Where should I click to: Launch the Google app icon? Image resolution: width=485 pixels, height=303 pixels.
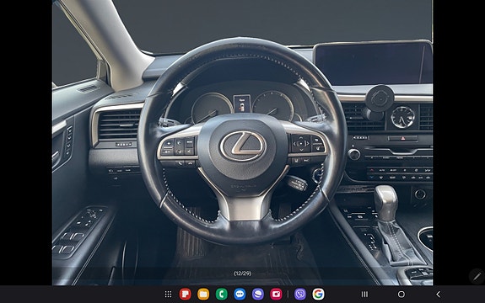[318, 295]
